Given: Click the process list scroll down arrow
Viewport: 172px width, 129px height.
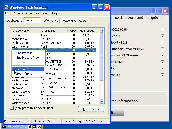Looking at the screenshot, I should click(102, 102).
